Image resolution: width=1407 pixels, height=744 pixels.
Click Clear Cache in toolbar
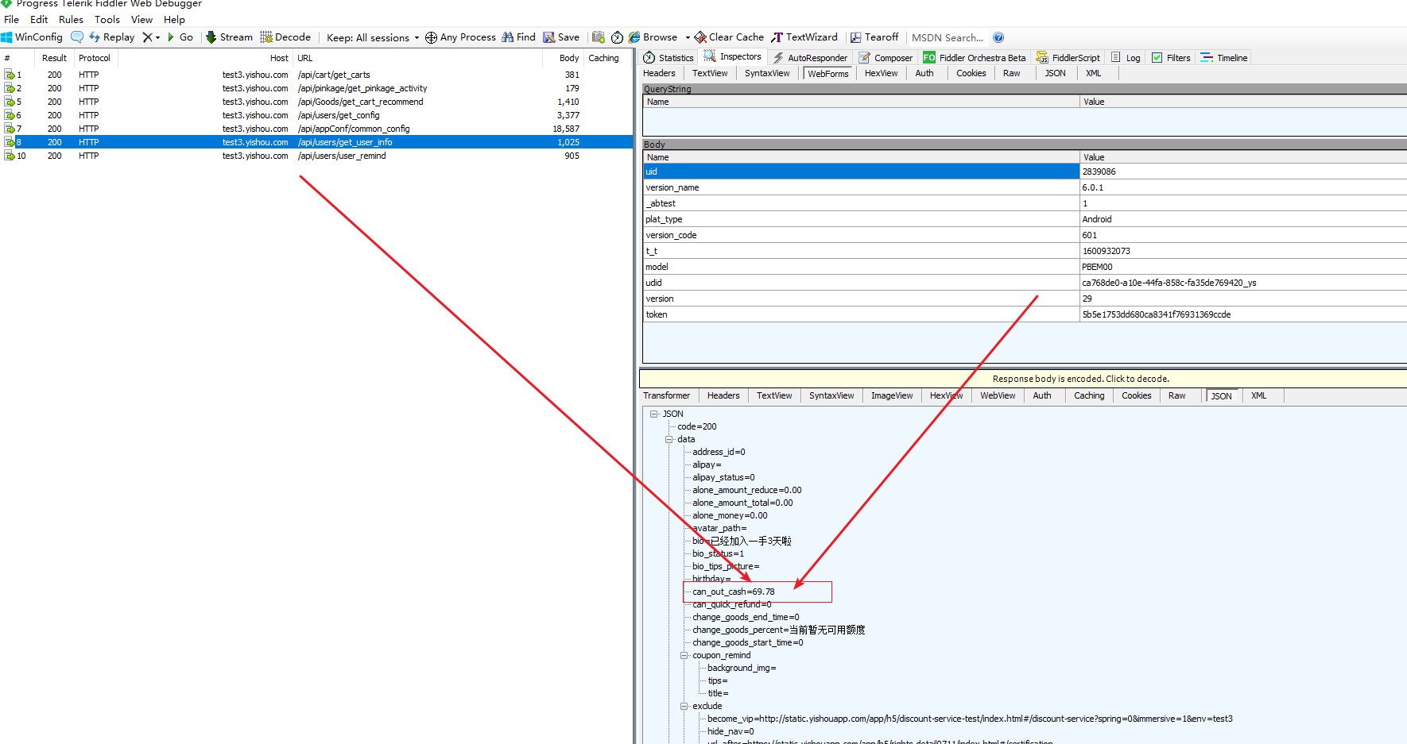coord(729,37)
